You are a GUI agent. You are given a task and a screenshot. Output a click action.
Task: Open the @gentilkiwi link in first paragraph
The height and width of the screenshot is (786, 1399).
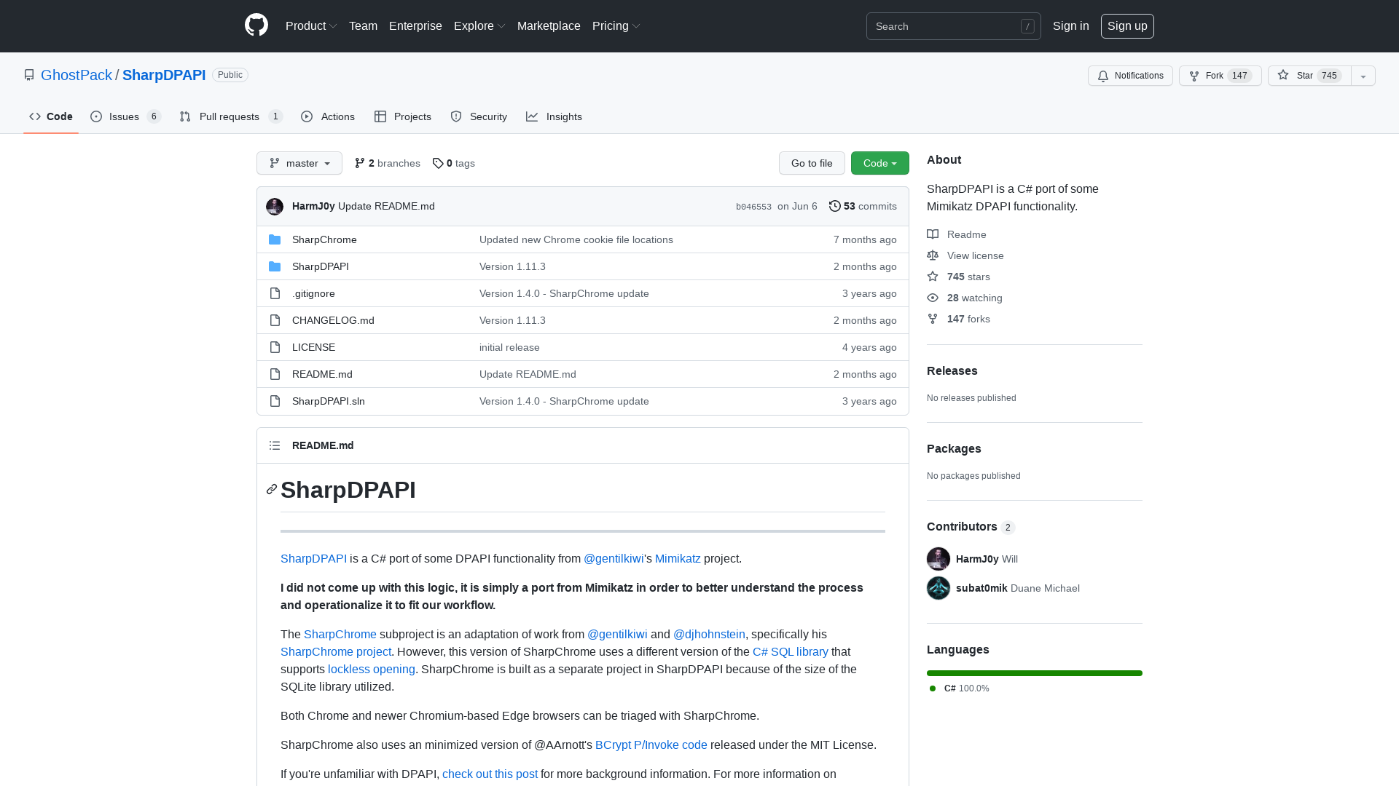click(614, 558)
